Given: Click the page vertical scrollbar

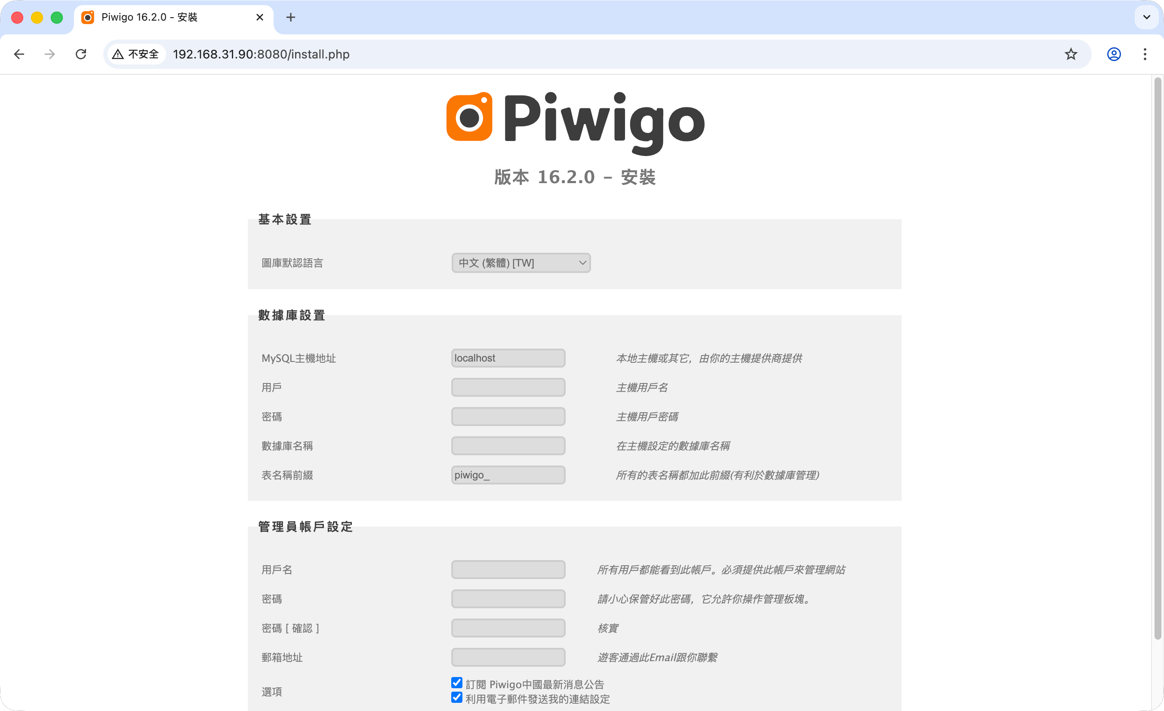Looking at the screenshot, I should click(1157, 359).
